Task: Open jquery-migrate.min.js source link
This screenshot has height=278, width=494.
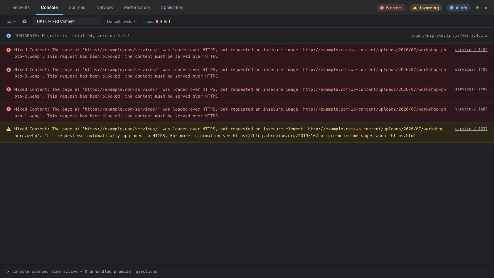Action: pos(449,36)
